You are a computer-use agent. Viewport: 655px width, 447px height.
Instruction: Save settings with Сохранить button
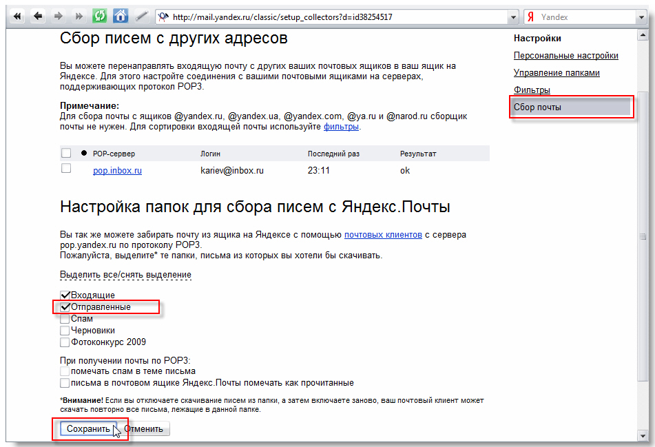[x=88, y=428]
